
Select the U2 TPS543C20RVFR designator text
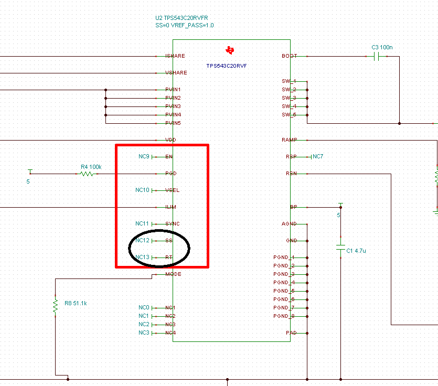click(181, 18)
